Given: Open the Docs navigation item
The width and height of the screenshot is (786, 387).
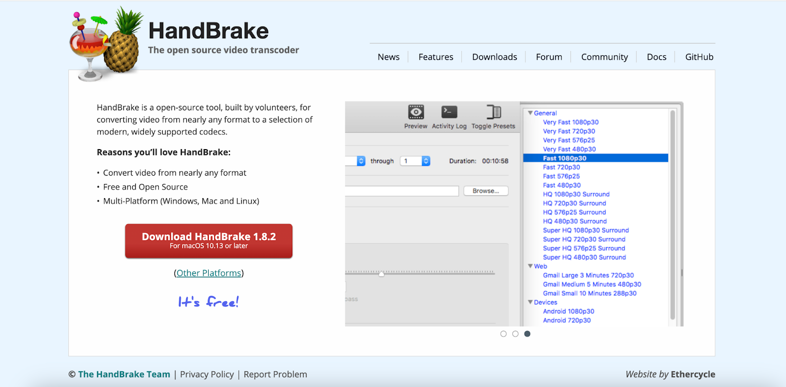Looking at the screenshot, I should [657, 57].
